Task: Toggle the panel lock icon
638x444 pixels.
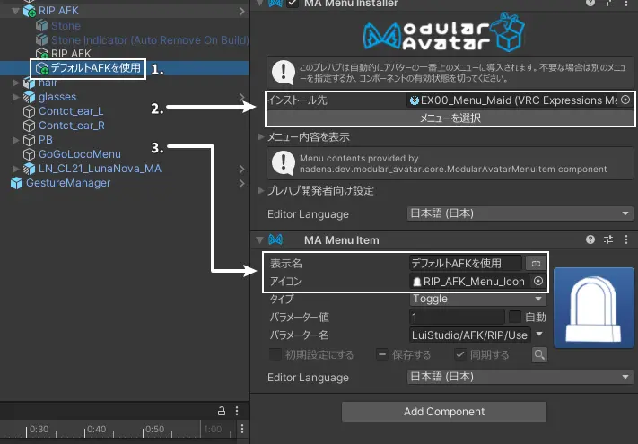Action: coord(222,411)
